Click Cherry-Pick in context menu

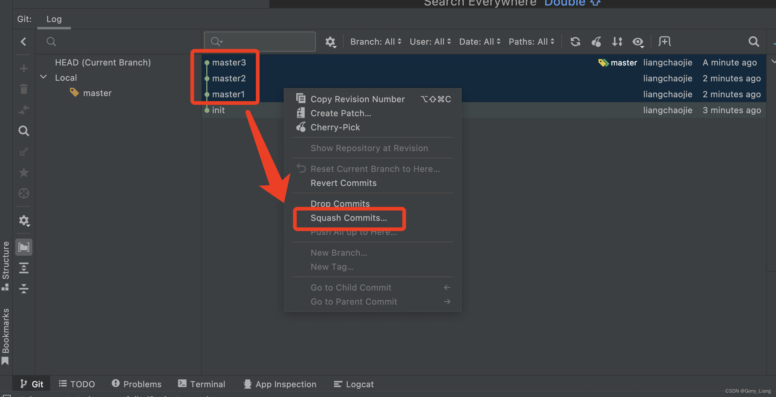tap(336, 127)
